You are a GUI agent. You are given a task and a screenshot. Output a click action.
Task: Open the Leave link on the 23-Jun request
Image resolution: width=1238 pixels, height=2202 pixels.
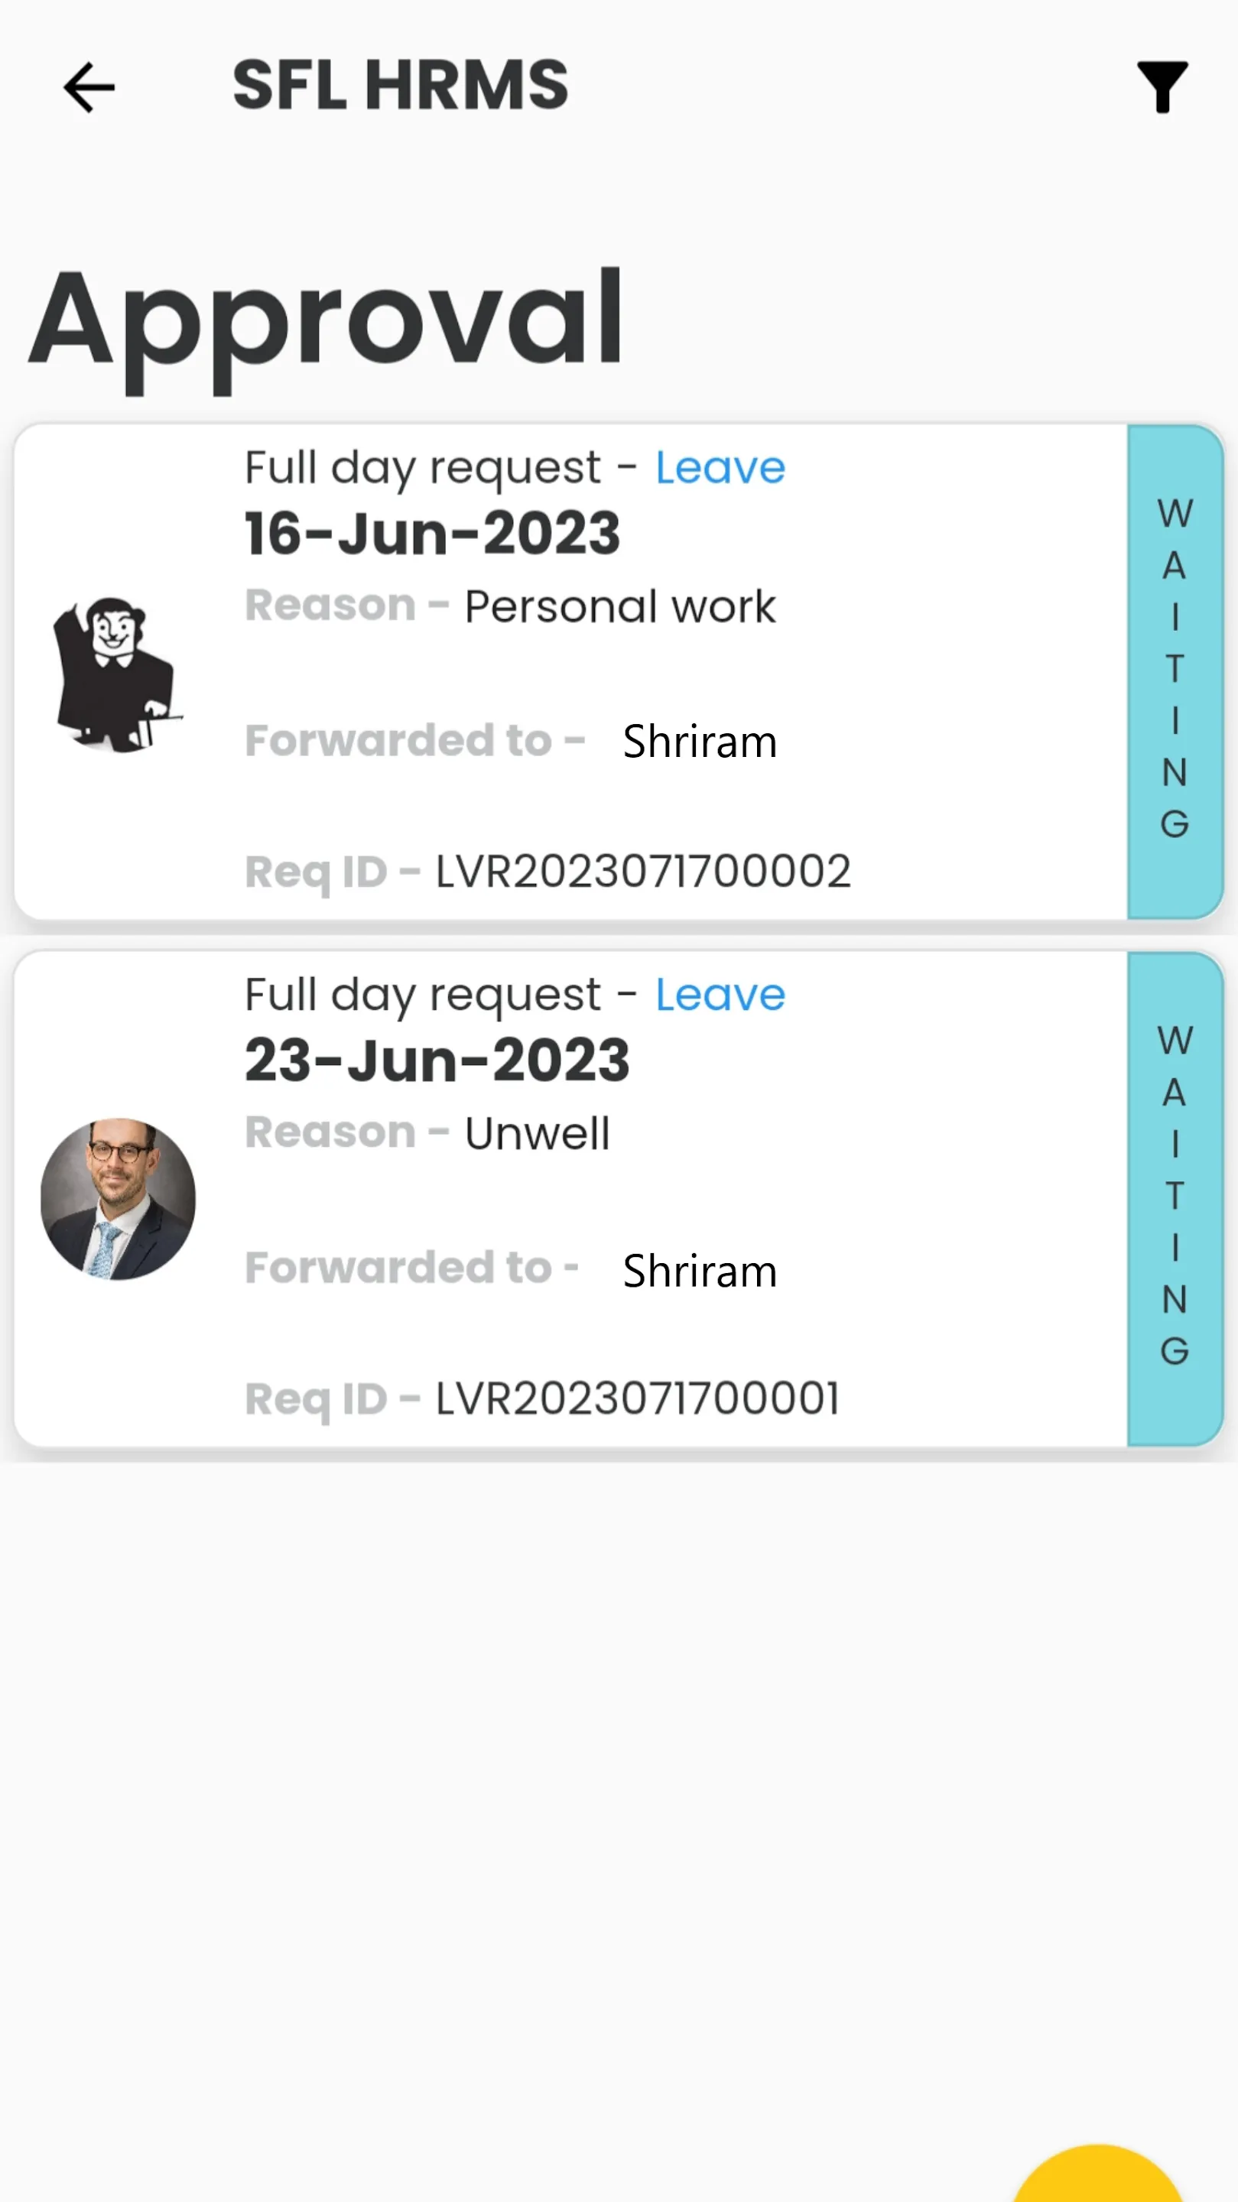coord(720,994)
